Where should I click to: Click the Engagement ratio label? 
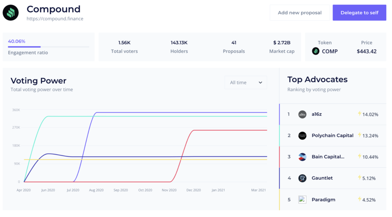[x=28, y=53]
